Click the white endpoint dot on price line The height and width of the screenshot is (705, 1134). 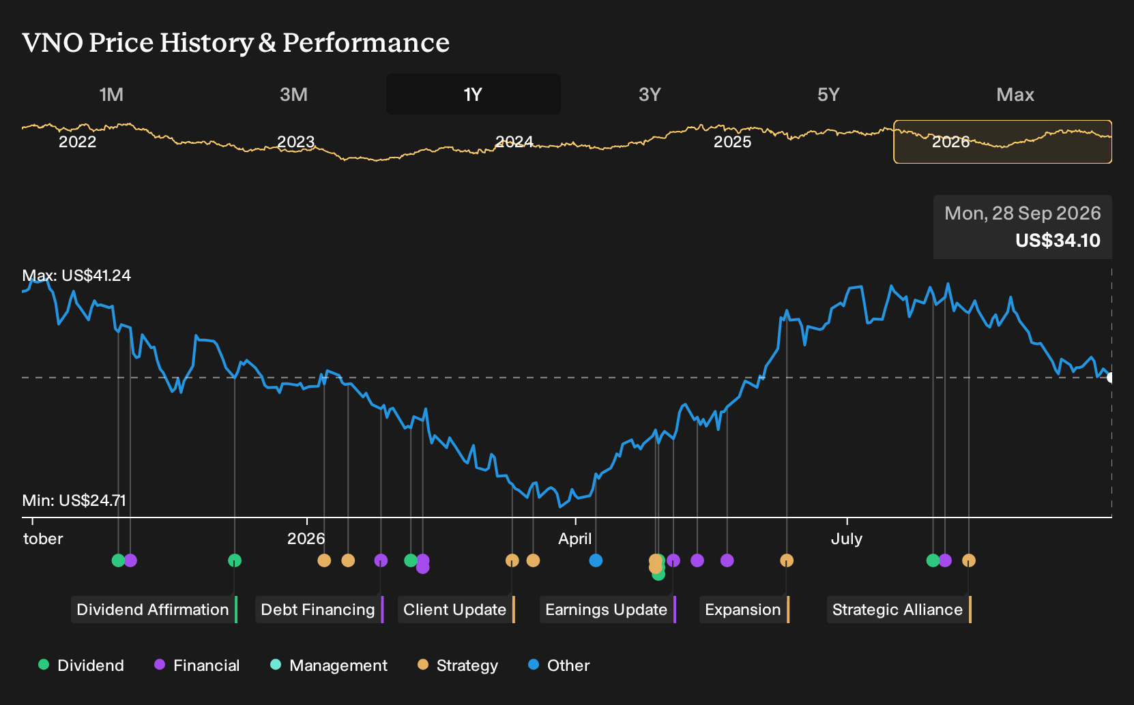(1110, 377)
